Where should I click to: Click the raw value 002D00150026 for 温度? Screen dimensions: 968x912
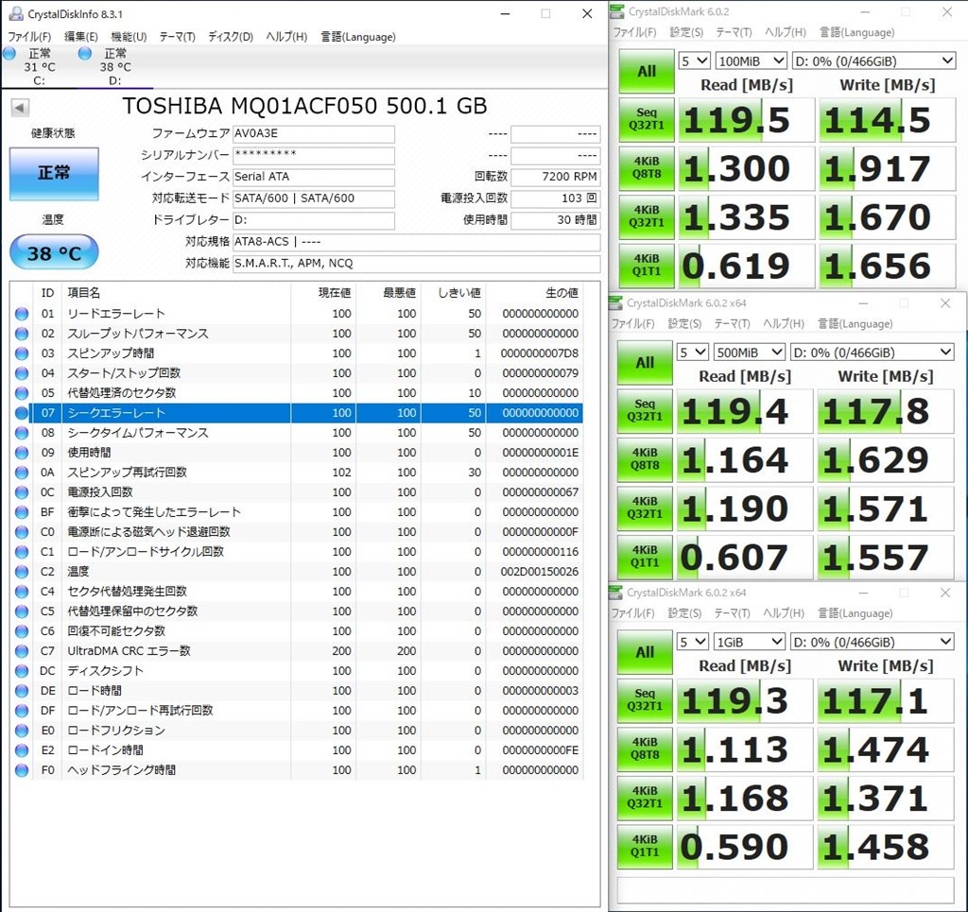[540, 572]
